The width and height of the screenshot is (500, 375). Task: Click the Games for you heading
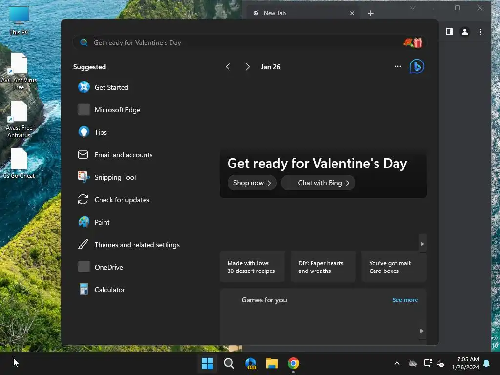click(264, 300)
